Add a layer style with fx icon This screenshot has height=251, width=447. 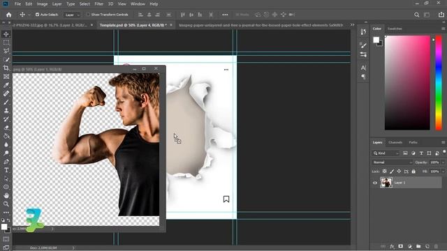(x=392, y=246)
